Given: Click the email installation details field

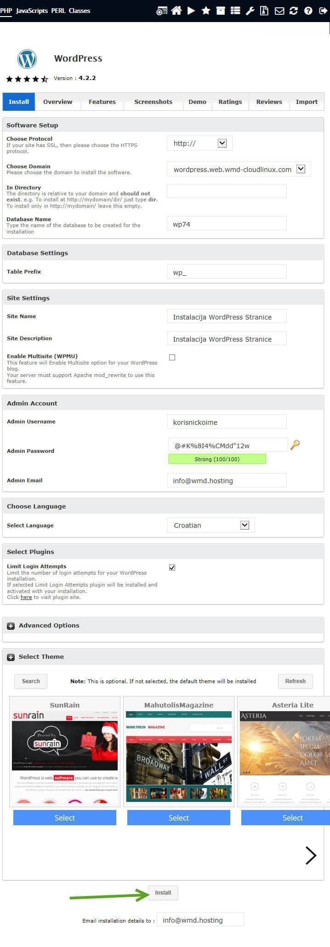Looking at the screenshot, I should coord(200,920).
